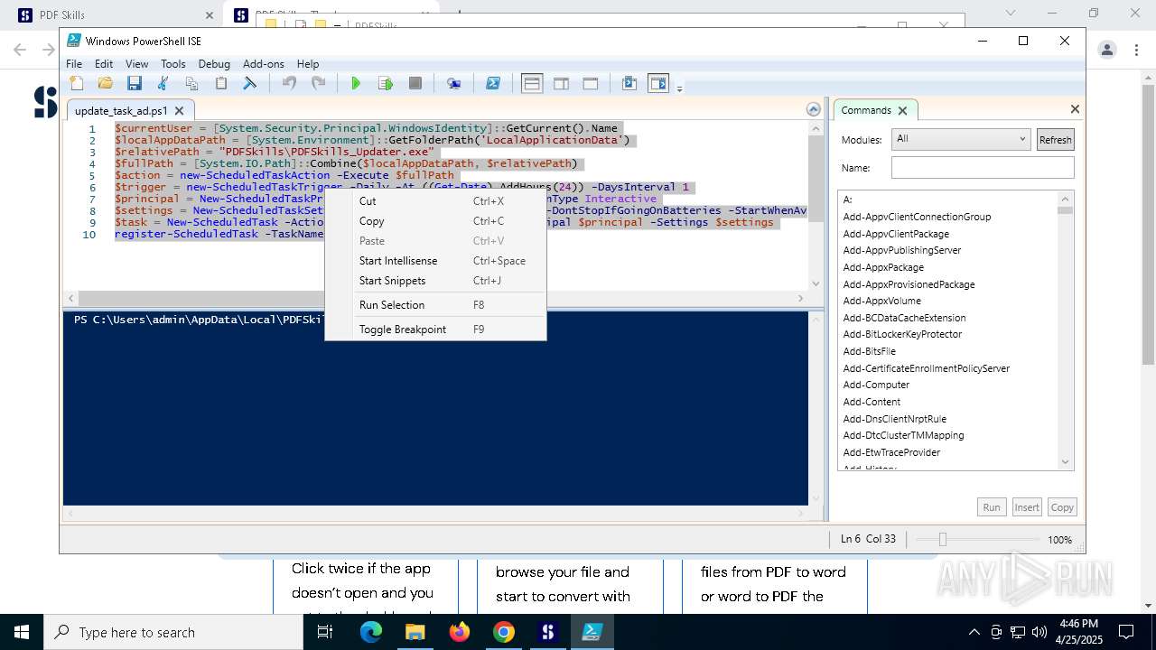Screen dimensions: 1156x650
Task: Click the script pane horizontal scrollbar
Action: pyautogui.click(x=434, y=298)
